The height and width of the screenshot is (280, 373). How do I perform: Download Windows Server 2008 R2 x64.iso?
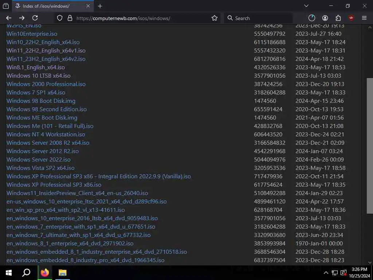tap(48, 143)
